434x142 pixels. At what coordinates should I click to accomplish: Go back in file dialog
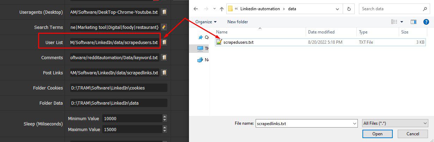coord(196,9)
